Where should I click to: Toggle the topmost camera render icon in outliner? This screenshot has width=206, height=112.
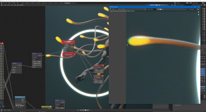coord(205,9)
